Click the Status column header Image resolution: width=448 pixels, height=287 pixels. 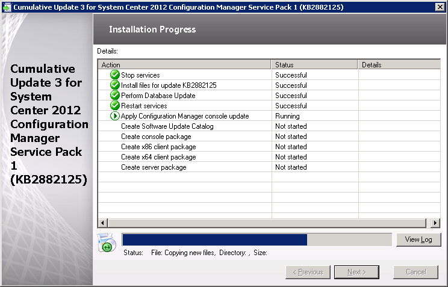314,64
